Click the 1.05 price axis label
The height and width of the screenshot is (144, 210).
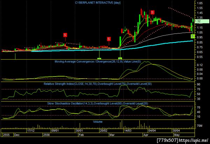pos(200,32)
